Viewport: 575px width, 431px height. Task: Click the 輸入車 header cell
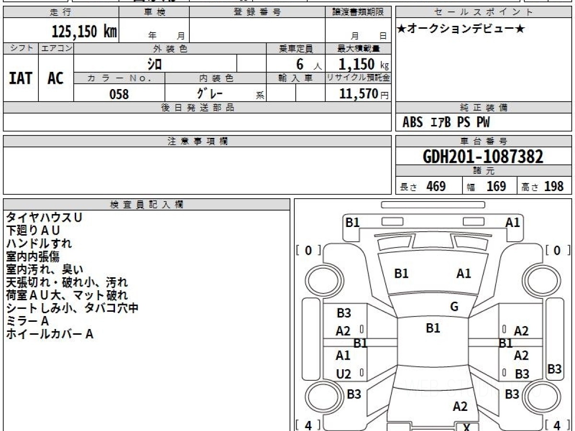tap(296, 78)
